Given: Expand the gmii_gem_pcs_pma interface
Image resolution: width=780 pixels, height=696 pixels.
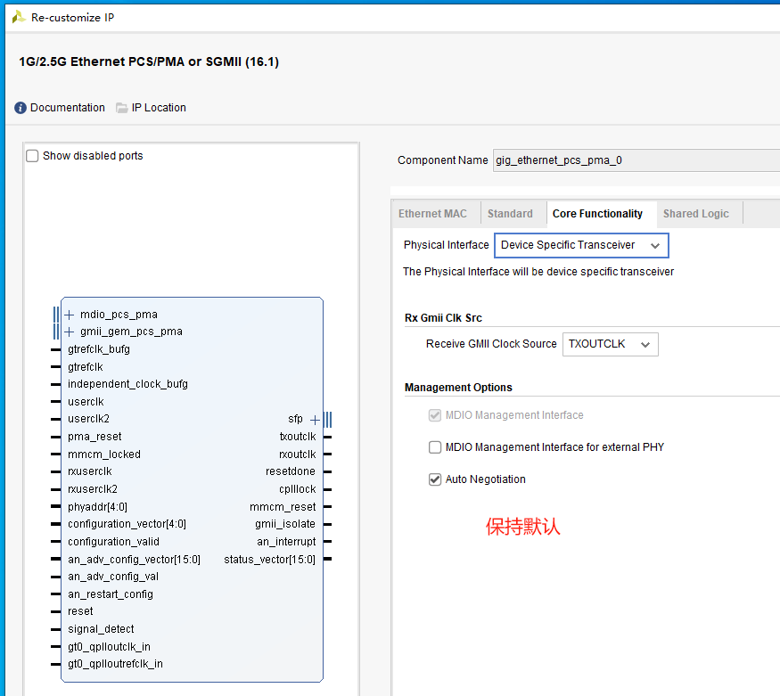Looking at the screenshot, I should coord(70,332).
